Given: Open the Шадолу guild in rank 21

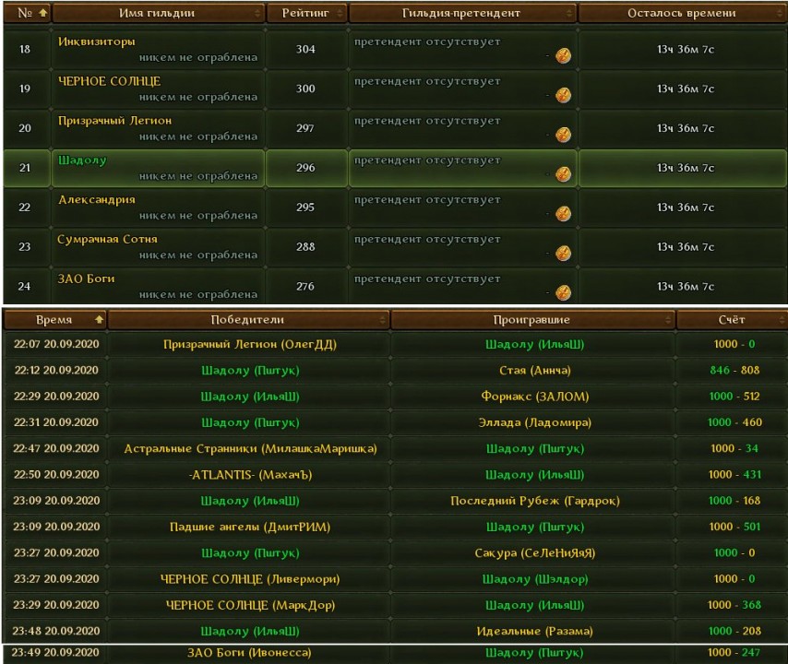Looking at the screenshot, I should tap(82, 160).
